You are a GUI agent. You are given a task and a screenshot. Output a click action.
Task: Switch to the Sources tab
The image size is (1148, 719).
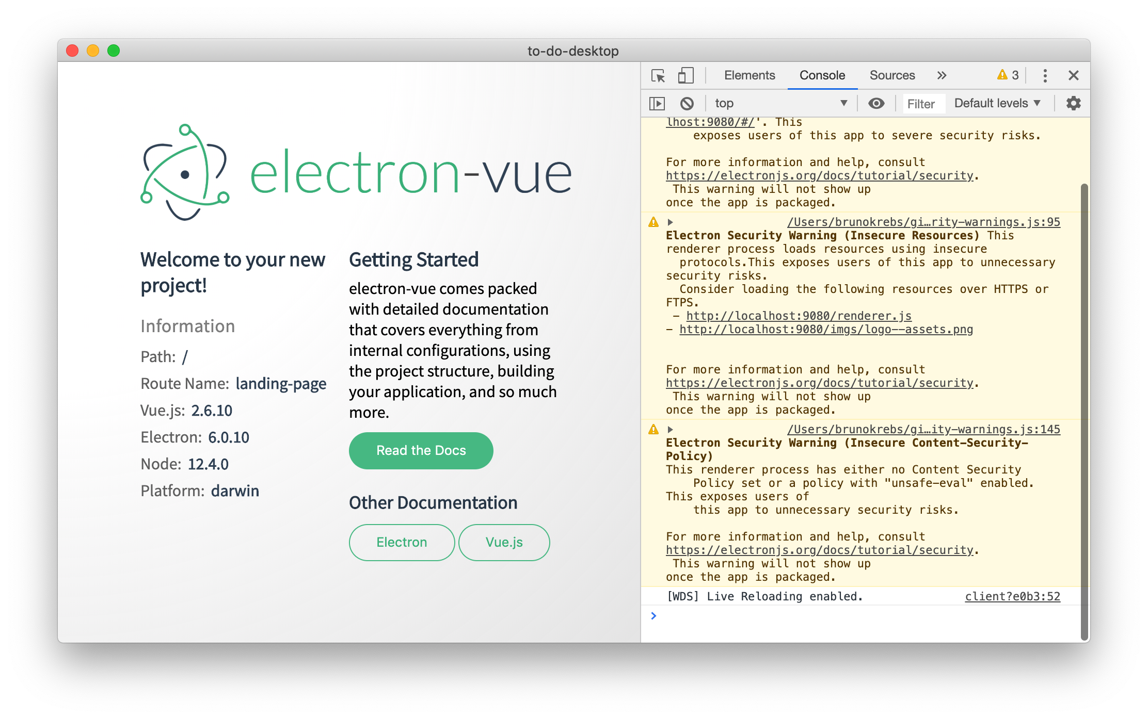tap(891, 76)
